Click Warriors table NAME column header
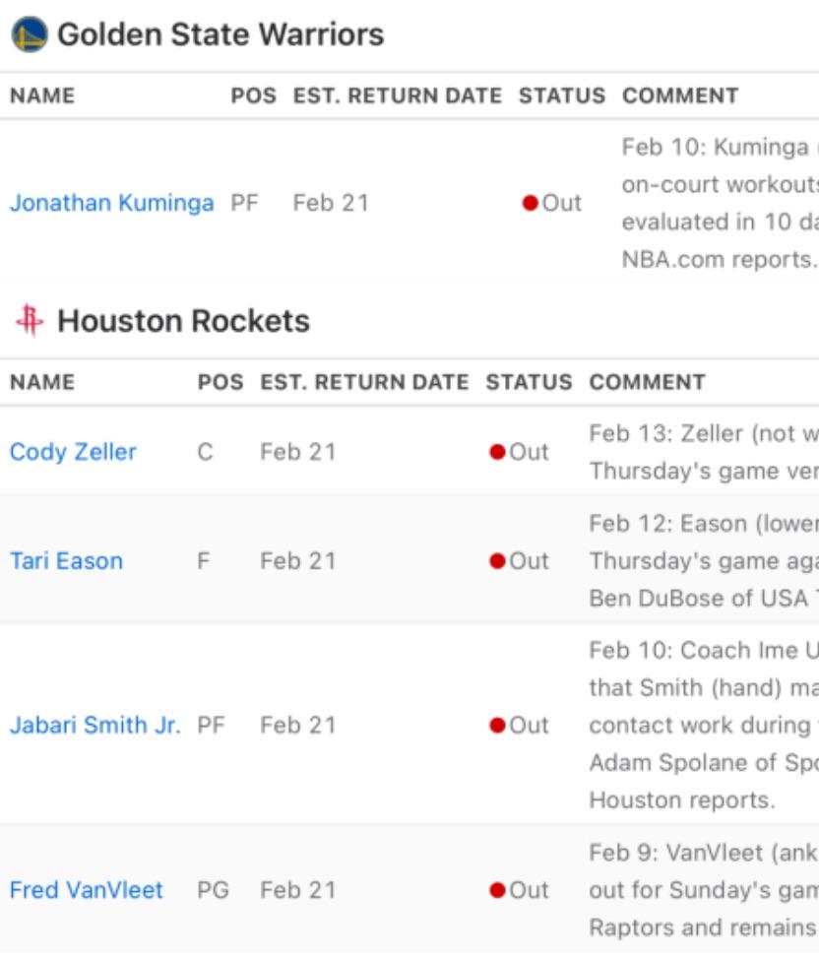Screen dimensions: 819x958 (x=42, y=96)
